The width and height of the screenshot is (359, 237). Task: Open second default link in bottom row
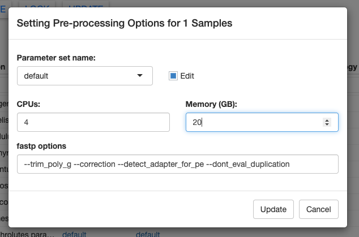148,234
